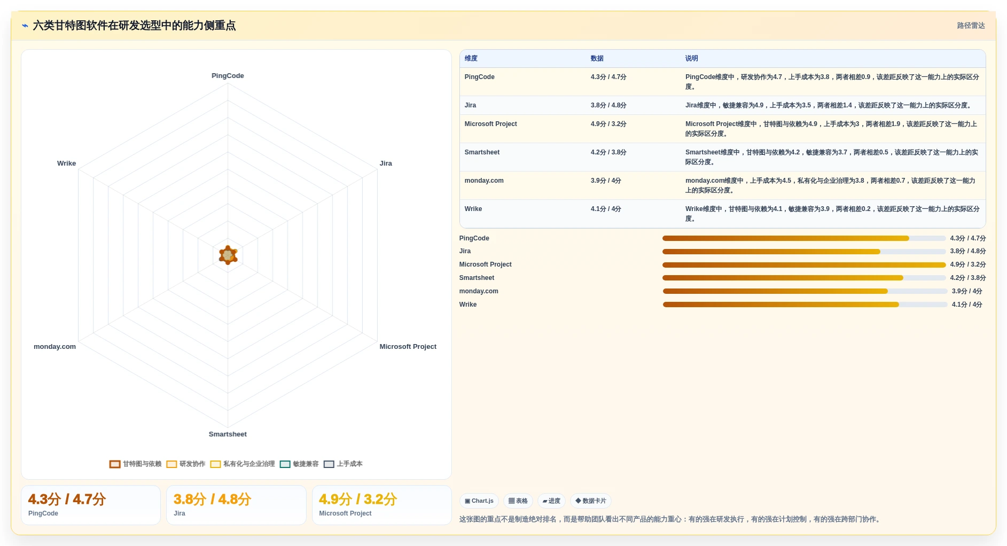Click the Jira progress bar

pos(804,252)
